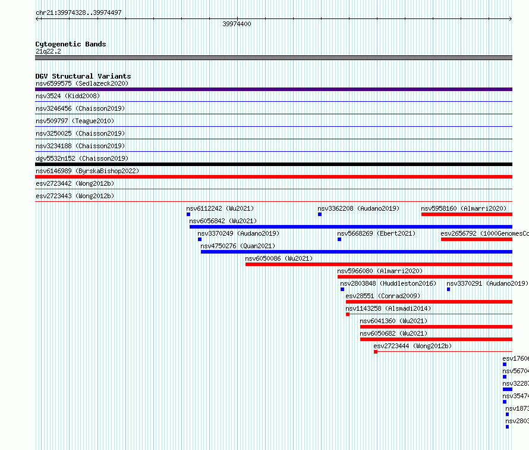Click red bar beneath nsv6041360

tap(436, 327)
